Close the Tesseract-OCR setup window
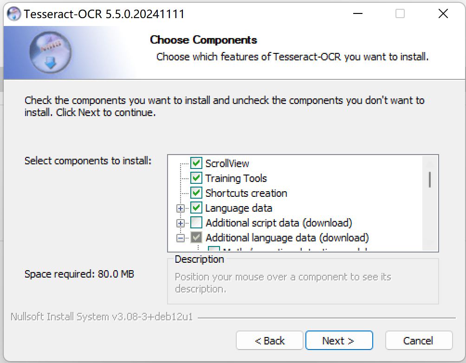This screenshot has width=466, height=363. pos(443,14)
